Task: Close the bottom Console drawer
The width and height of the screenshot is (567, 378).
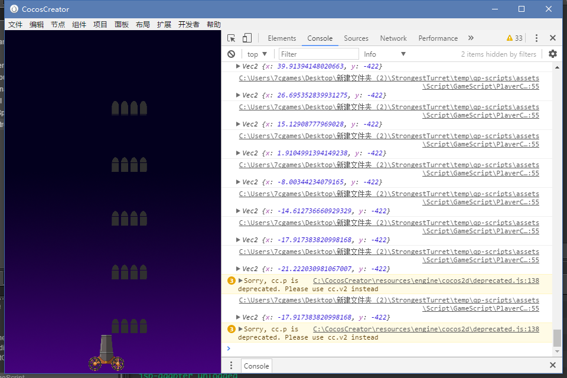Action: [x=553, y=365]
